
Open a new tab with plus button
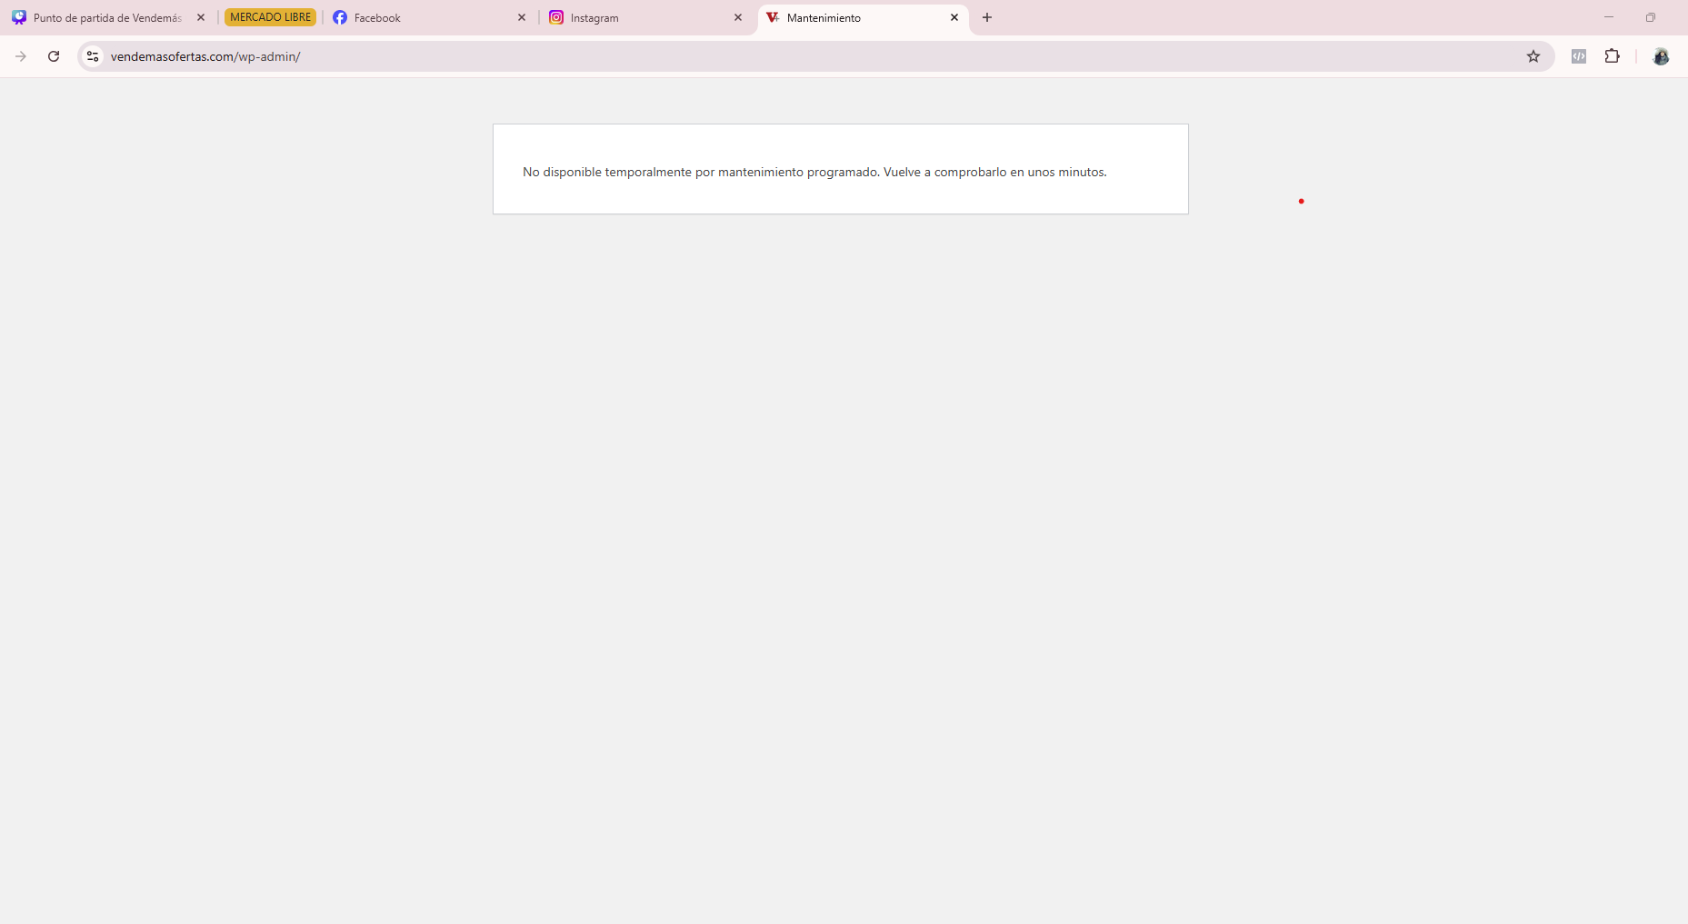(987, 18)
